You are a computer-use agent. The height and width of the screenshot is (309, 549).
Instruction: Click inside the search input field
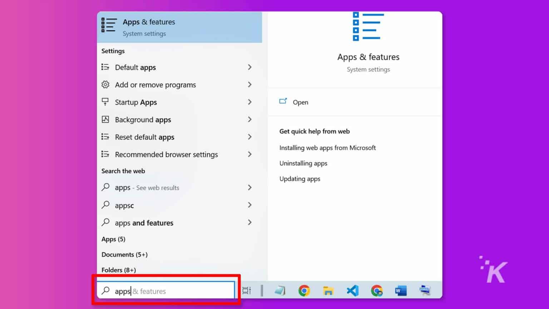(168, 290)
